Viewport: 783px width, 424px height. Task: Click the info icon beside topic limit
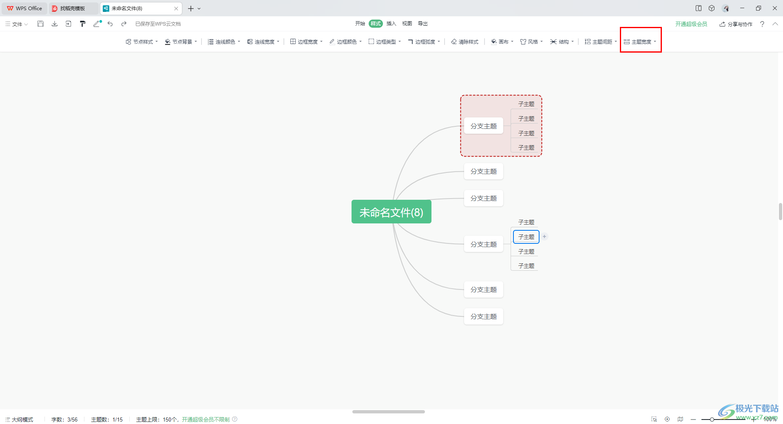[x=235, y=419]
